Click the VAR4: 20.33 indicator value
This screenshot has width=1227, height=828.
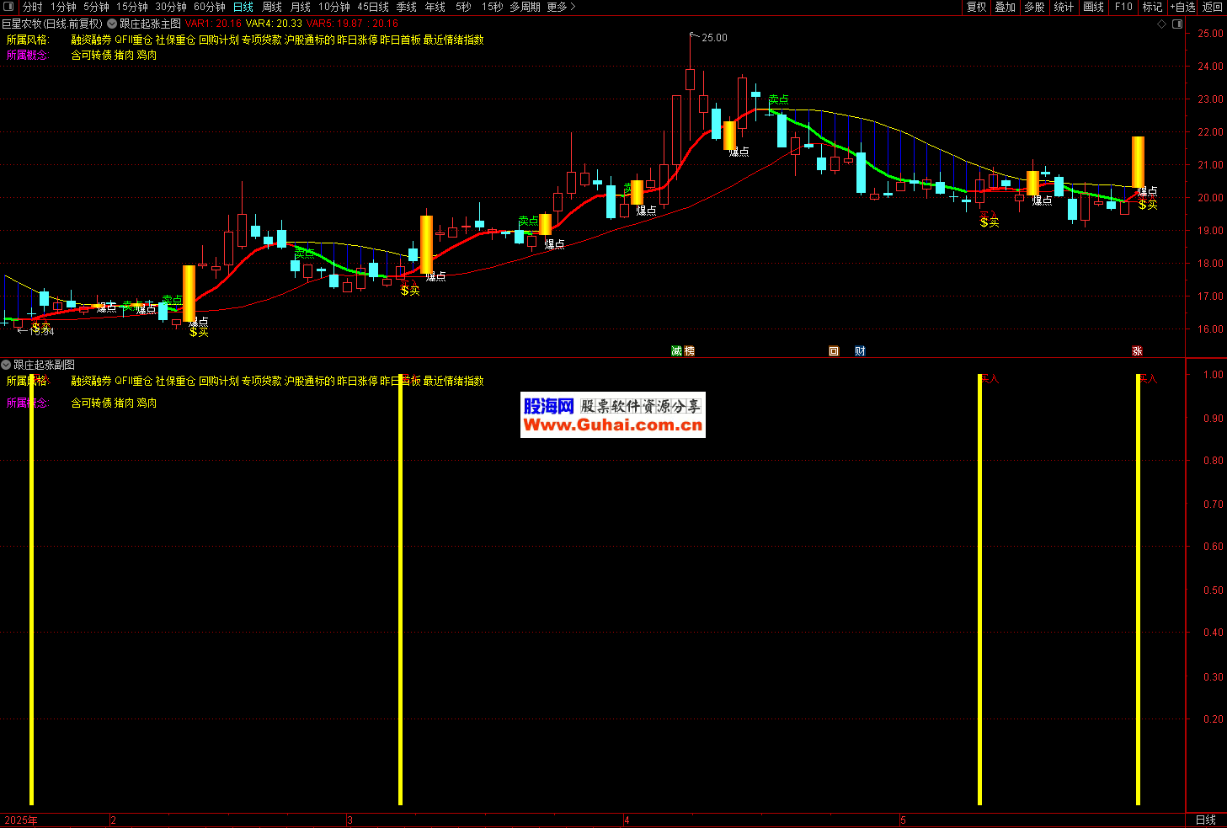tap(274, 24)
